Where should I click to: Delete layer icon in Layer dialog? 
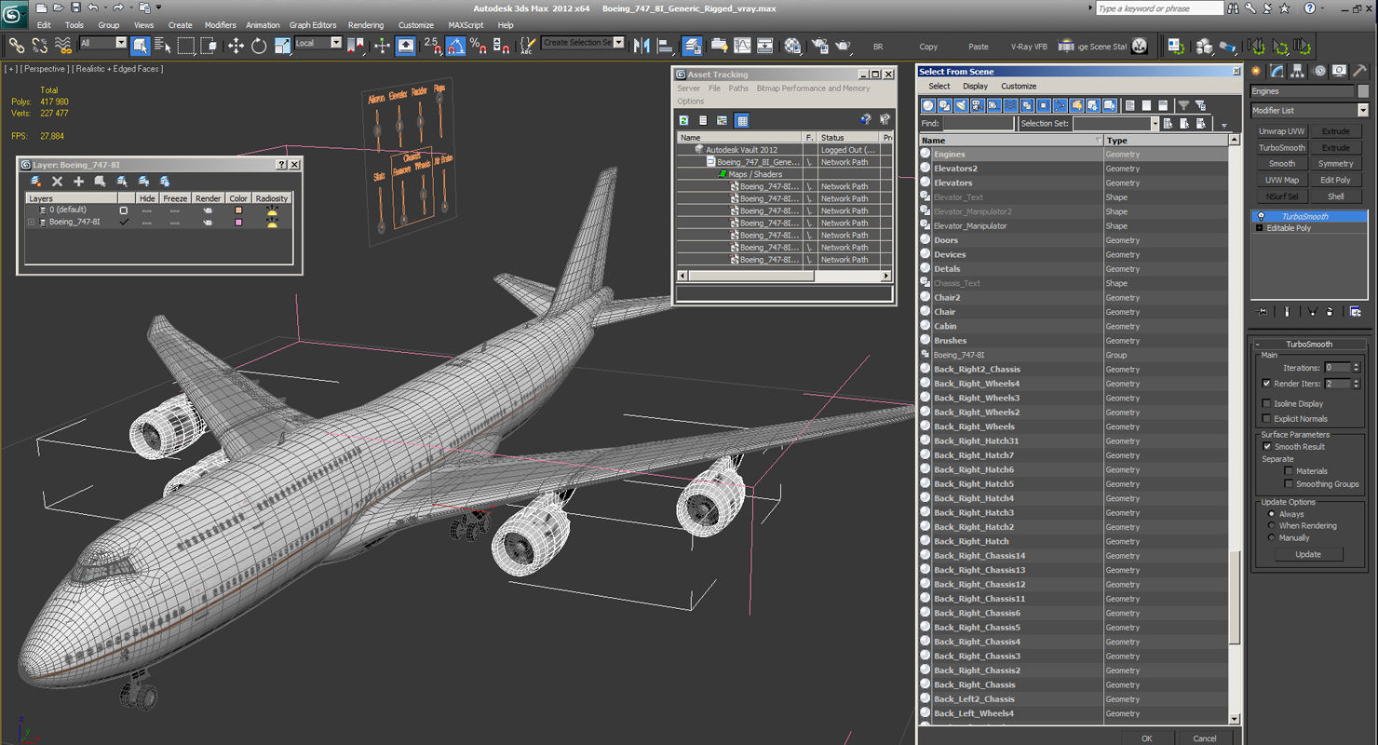coord(57,182)
